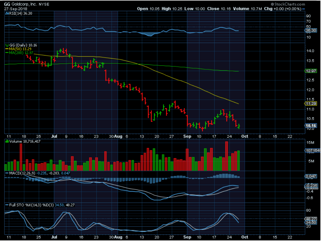Image resolution: width=321 pixels, height=241 pixels.
Task: Click the MA(200) green legend line
Action: tap(7, 53)
